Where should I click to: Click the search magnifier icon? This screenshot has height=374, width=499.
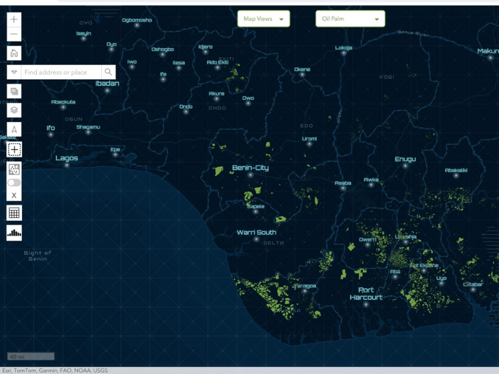tap(109, 72)
